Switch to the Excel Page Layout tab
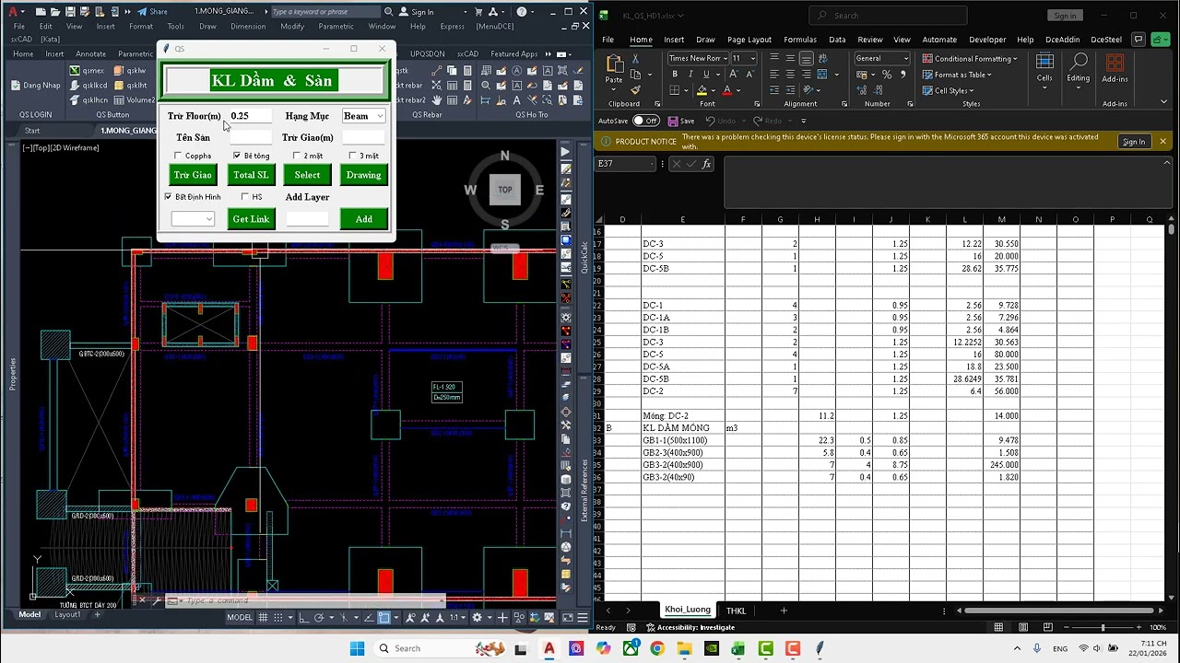 pyautogui.click(x=749, y=40)
